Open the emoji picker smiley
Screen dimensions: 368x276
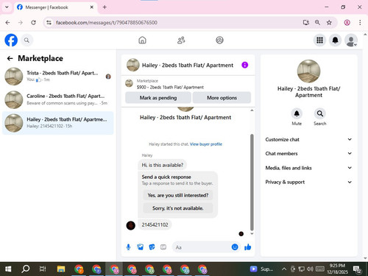click(235, 247)
